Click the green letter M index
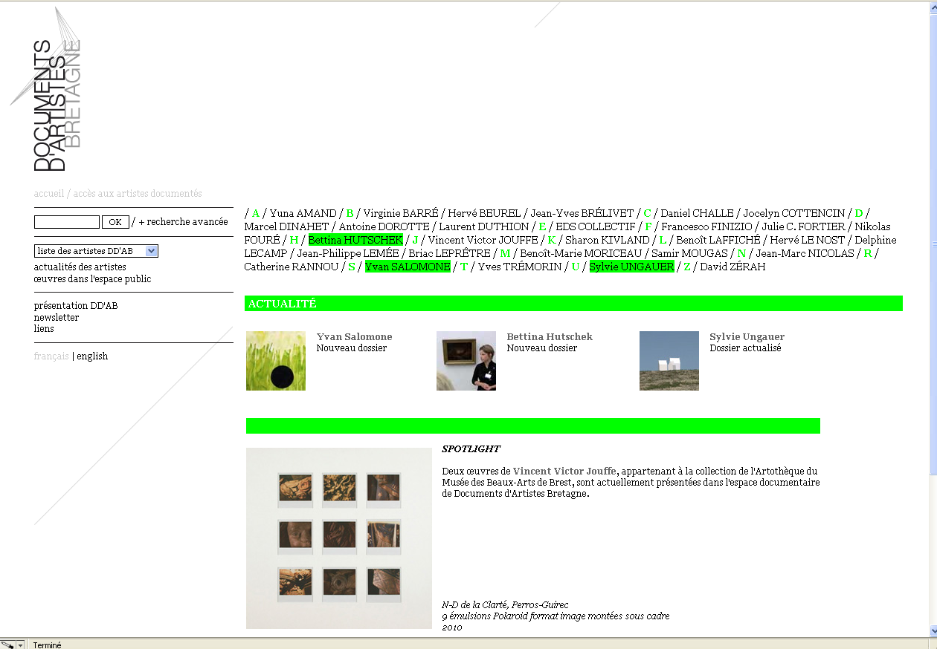This screenshot has height=649, width=937. pos(506,253)
